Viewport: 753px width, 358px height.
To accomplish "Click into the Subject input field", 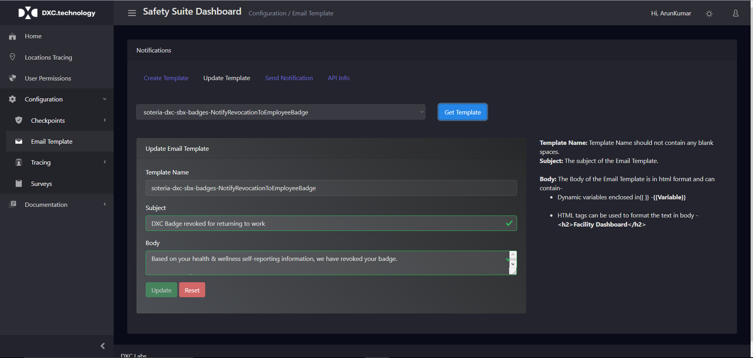I will [331, 223].
